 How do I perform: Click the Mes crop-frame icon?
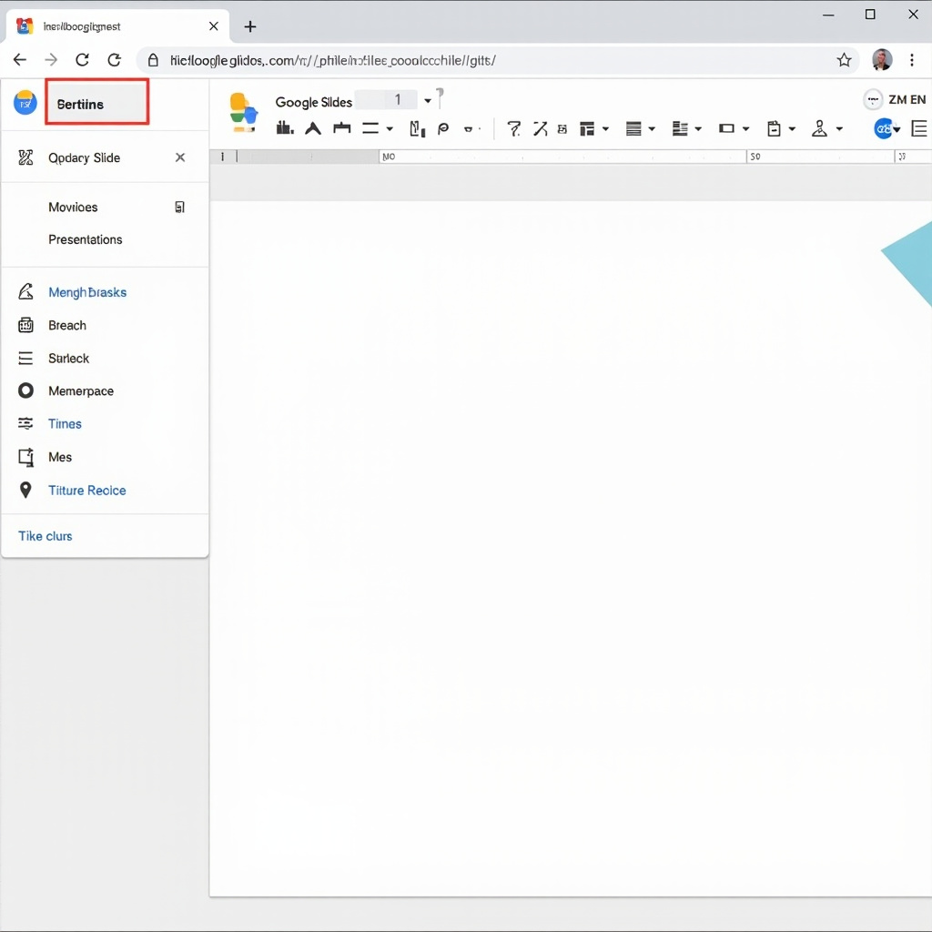(25, 457)
